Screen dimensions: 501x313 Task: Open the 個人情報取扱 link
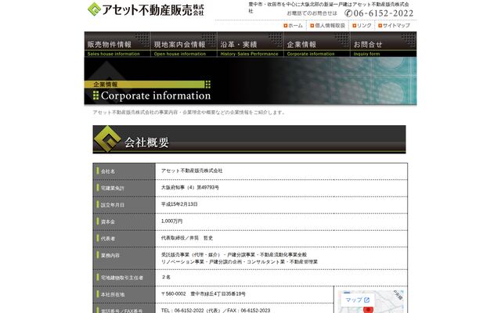point(327,26)
